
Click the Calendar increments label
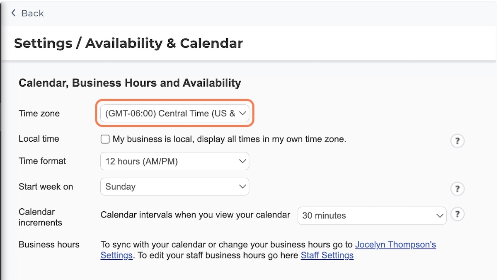[x=40, y=217]
